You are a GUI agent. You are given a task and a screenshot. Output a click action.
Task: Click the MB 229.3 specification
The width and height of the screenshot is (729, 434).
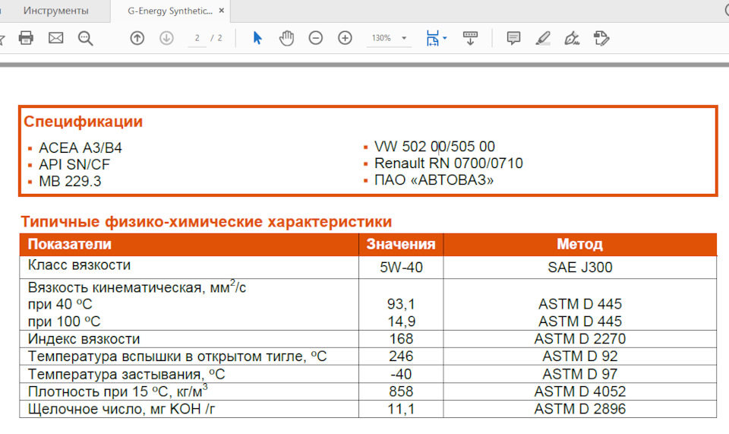[70, 182]
